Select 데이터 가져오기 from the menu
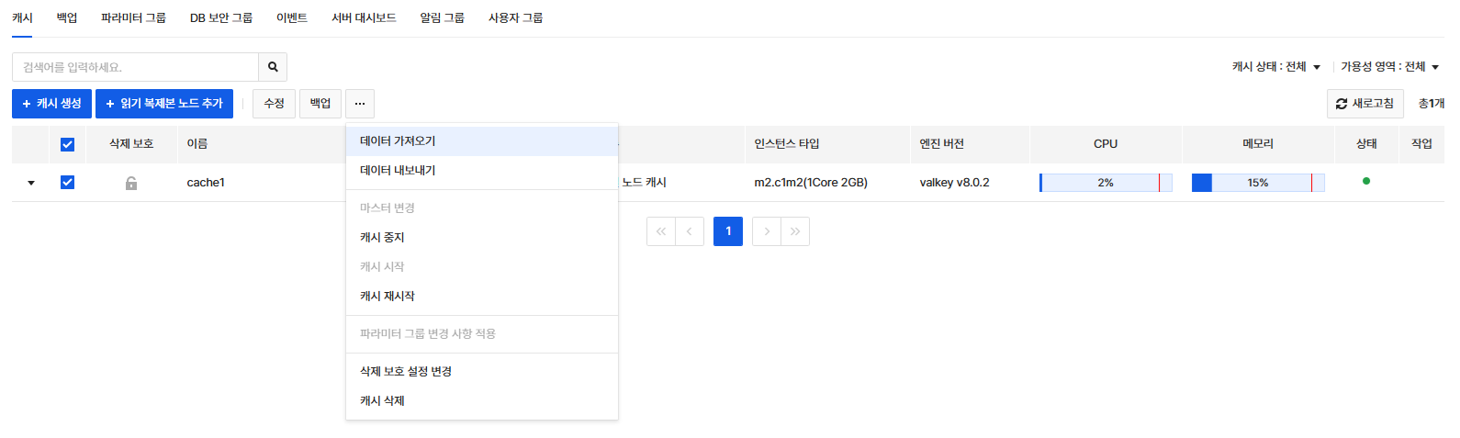This screenshot has width=1460, height=438. tap(398, 141)
